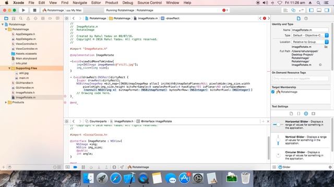Select GUIHandler.h in the navigator
The height and width of the screenshot is (187, 334).
[25, 83]
